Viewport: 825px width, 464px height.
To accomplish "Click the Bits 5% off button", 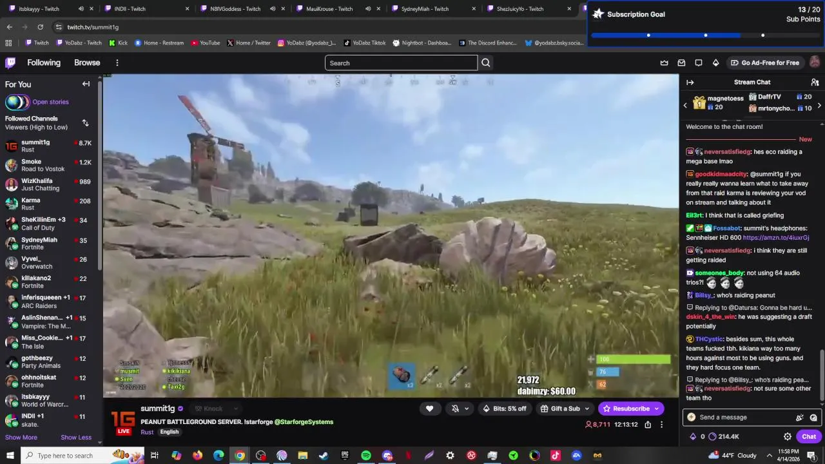I will point(504,409).
